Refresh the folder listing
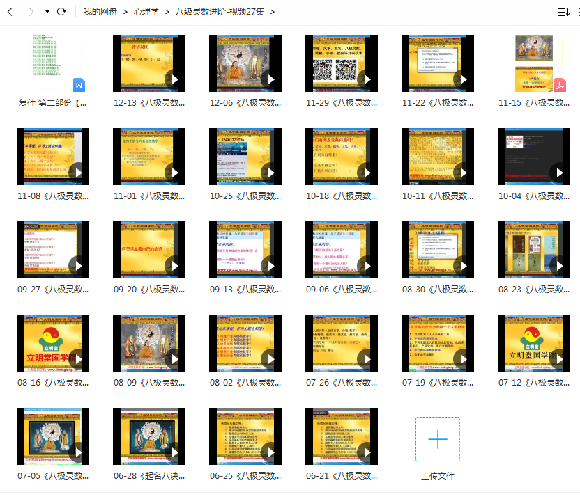 (x=61, y=11)
